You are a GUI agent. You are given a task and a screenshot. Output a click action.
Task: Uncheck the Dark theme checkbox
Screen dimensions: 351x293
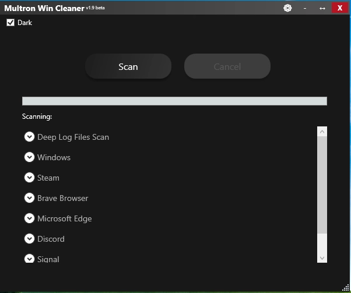(10, 22)
